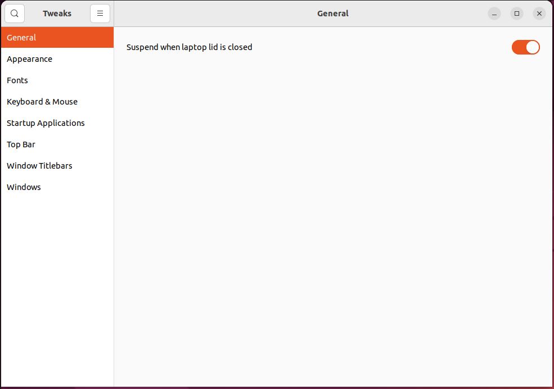This screenshot has height=389, width=554.
Task: Open Startup Applications section
Action: coord(57,123)
